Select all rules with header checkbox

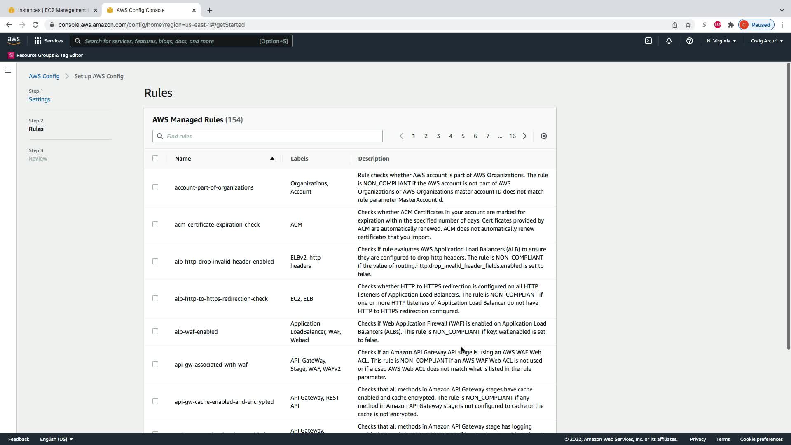[x=155, y=158]
